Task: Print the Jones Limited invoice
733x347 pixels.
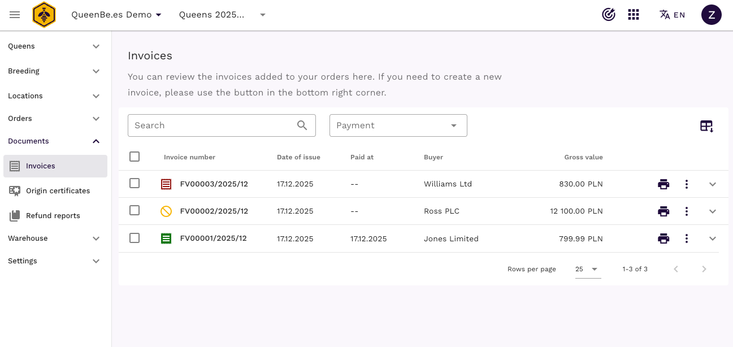Action: (663, 238)
